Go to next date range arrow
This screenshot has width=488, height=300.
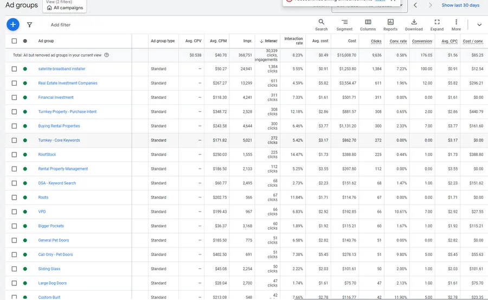click(x=430, y=5)
